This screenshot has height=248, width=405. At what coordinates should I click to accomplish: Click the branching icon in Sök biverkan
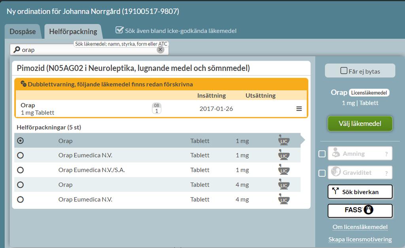[335, 191]
